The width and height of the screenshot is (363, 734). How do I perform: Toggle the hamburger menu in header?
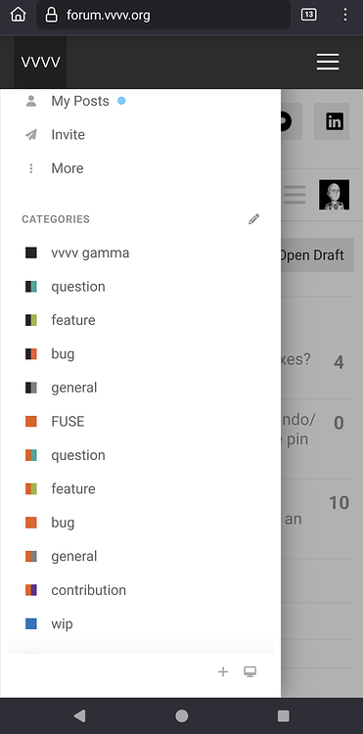click(328, 63)
